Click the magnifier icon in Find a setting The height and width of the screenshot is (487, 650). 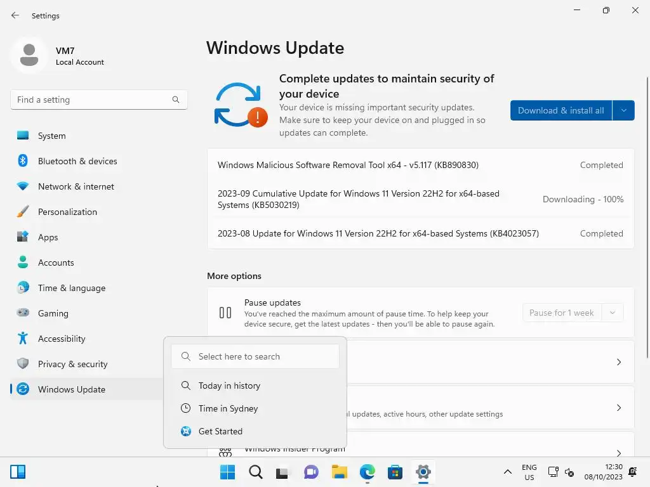(176, 100)
